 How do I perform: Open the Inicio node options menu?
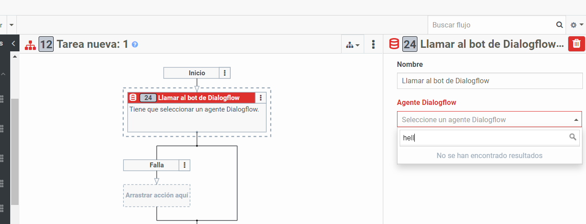(x=225, y=73)
